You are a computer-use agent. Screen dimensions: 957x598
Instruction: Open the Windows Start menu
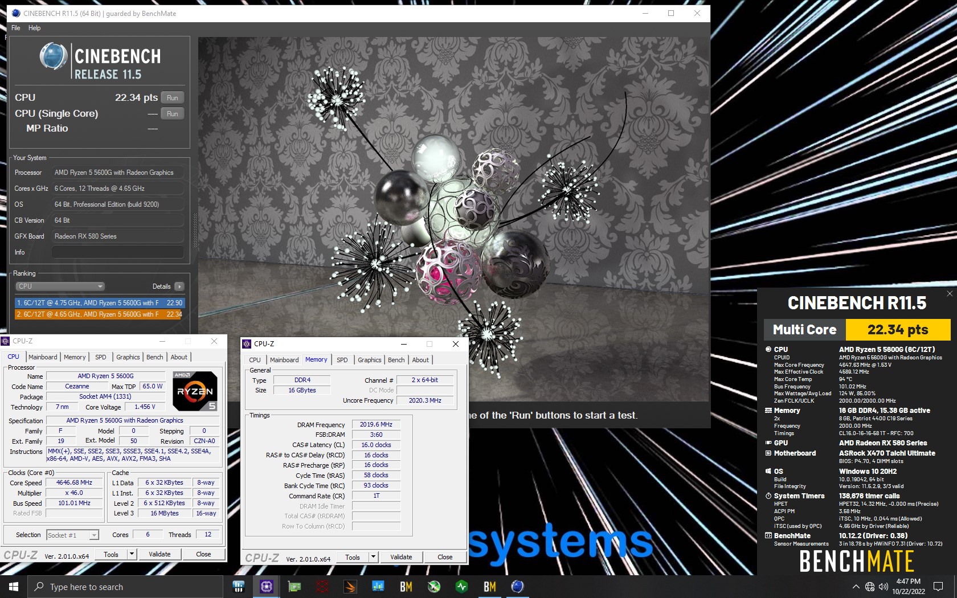pos(14,587)
